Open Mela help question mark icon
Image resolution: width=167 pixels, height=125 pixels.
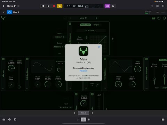coord(159,18)
